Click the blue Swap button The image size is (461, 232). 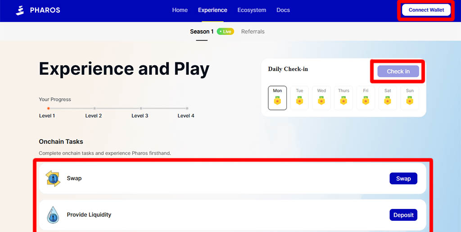pyautogui.click(x=403, y=178)
